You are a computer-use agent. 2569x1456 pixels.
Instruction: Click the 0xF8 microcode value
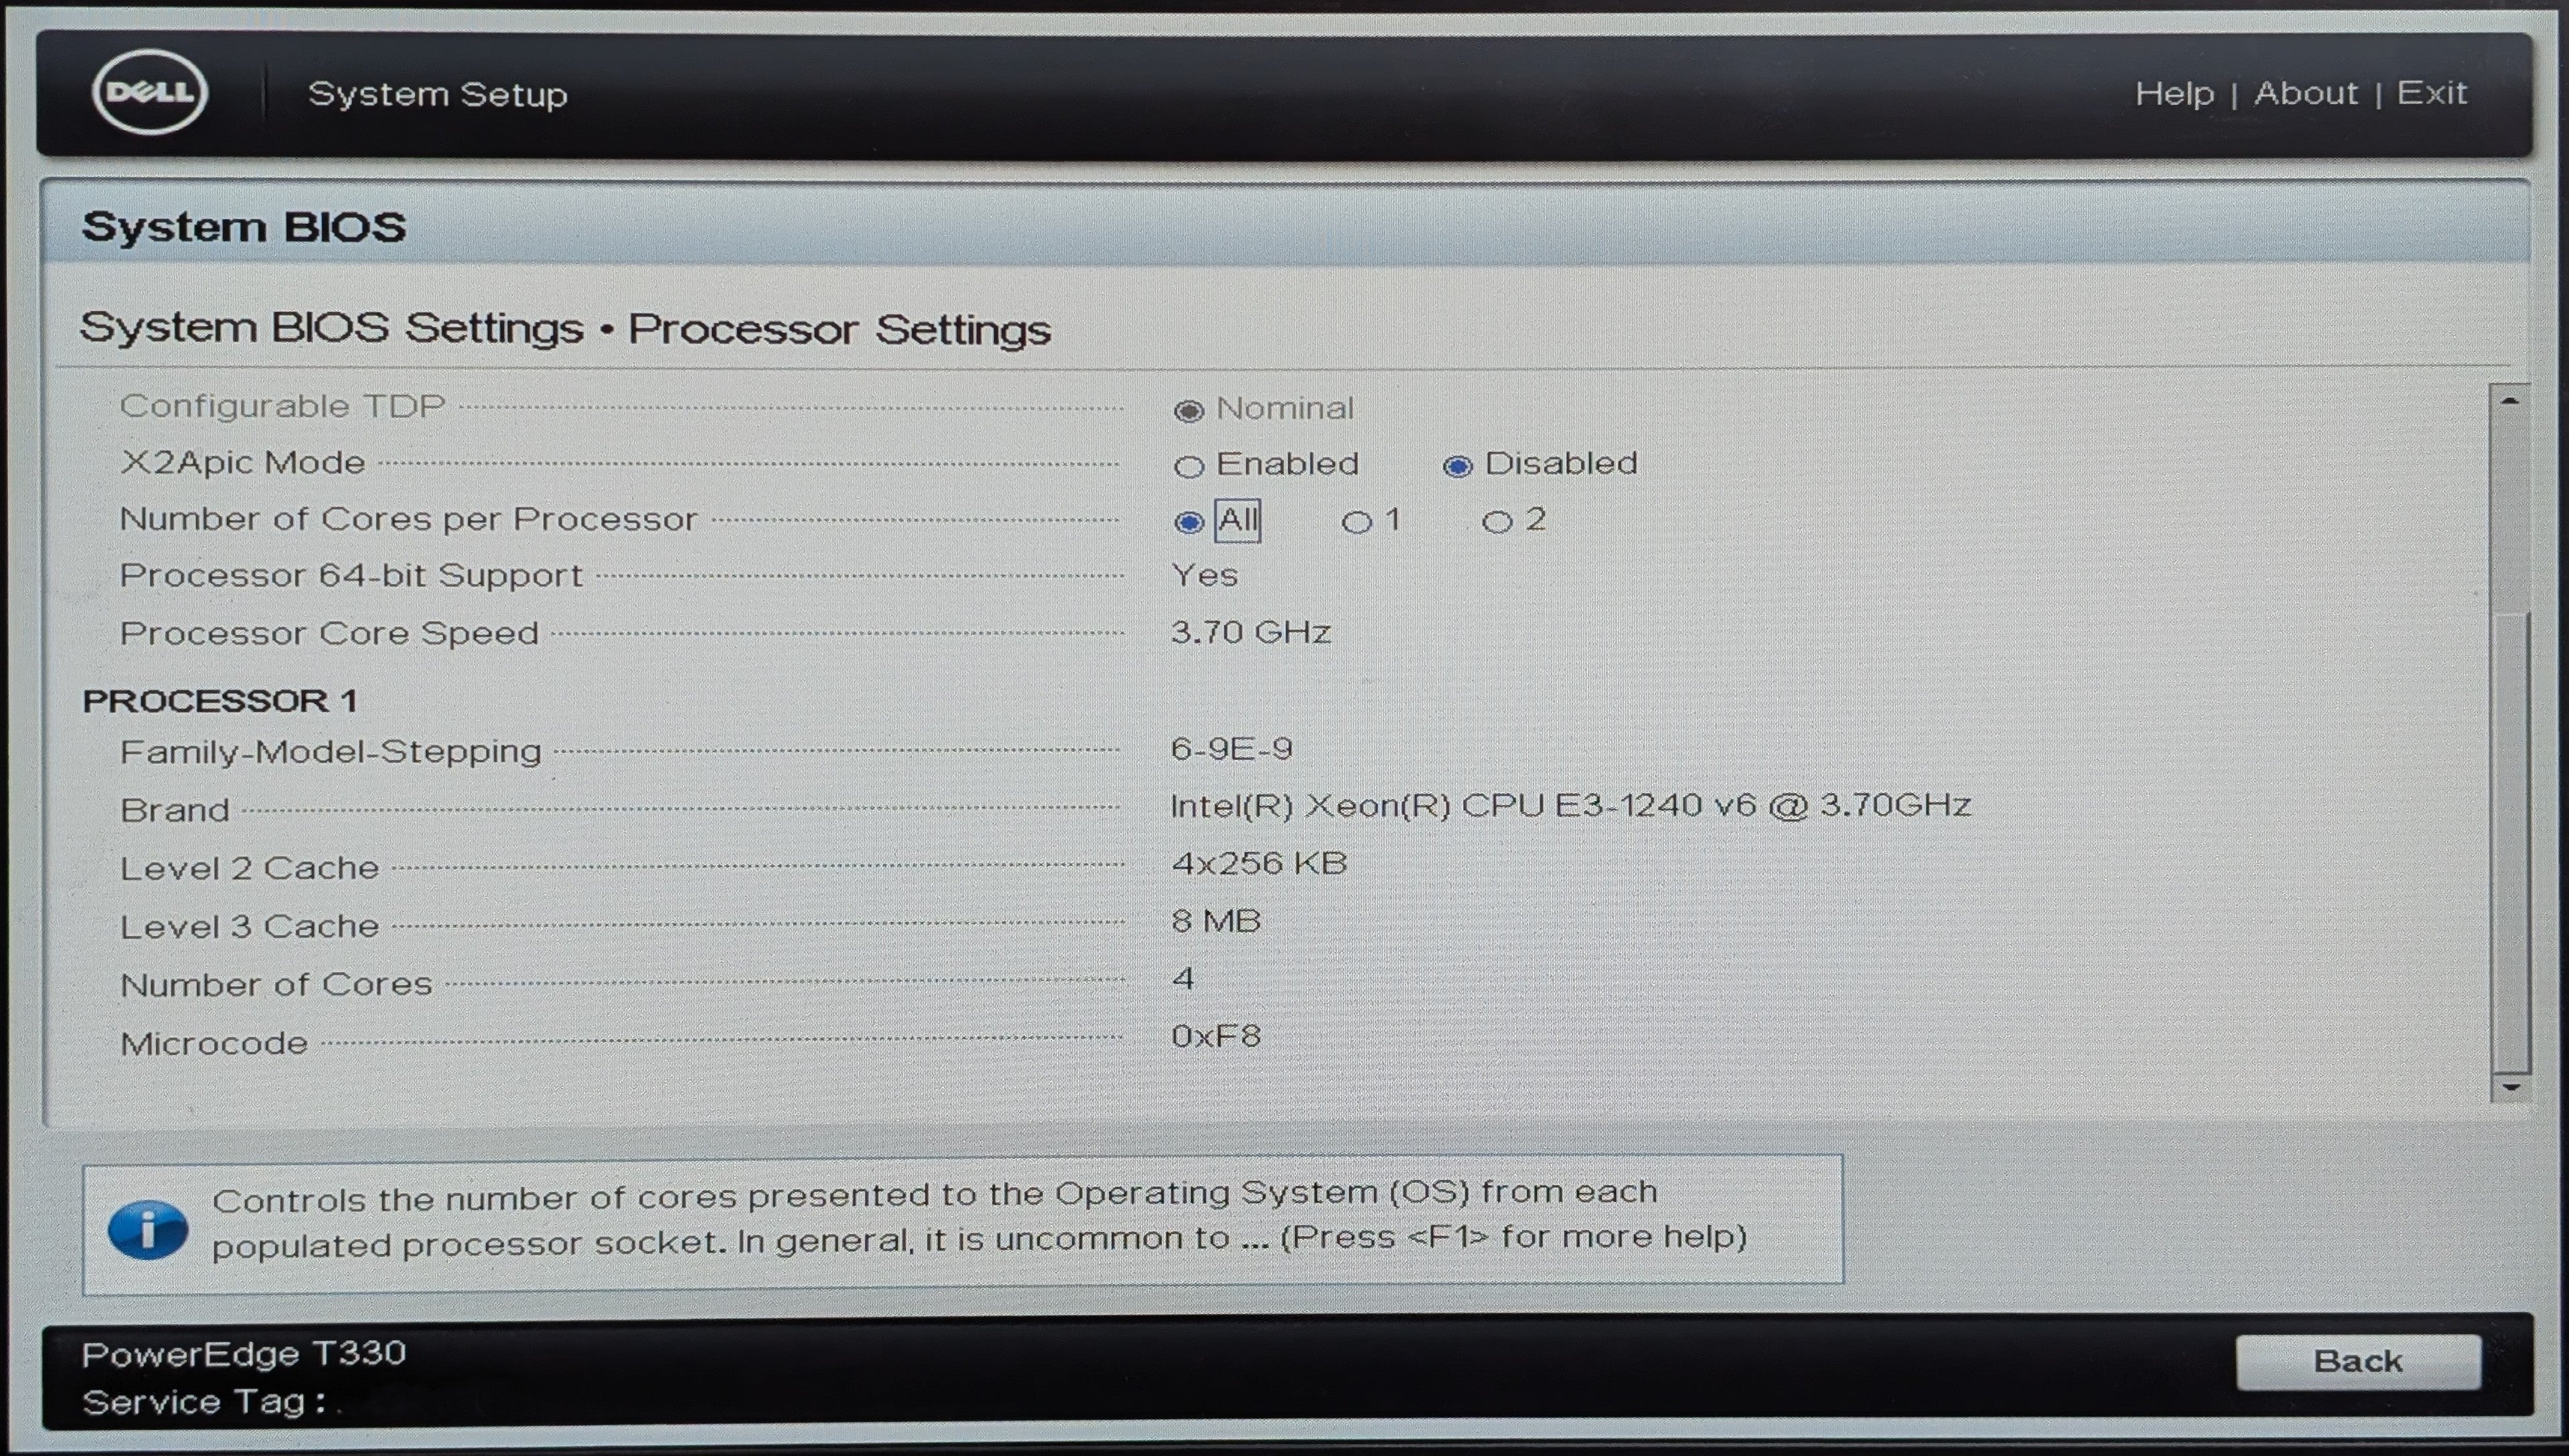click(1216, 1036)
